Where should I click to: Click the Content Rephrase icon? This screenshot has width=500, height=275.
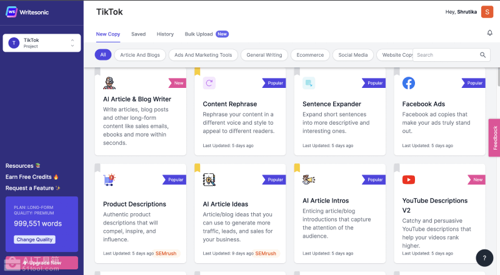(209, 83)
